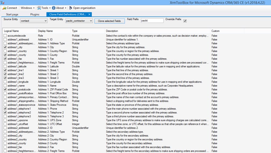Expand the Target Entity combo box

click(79, 21)
